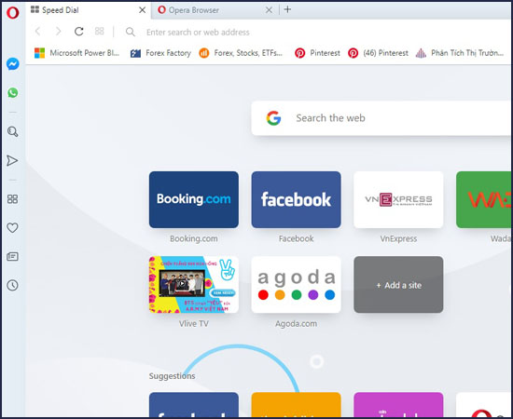Click the Suggestions heading
This screenshot has height=419, width=513.
coord(173,376)
